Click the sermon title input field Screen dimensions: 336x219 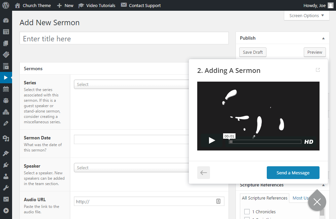(x=124, y=38)
